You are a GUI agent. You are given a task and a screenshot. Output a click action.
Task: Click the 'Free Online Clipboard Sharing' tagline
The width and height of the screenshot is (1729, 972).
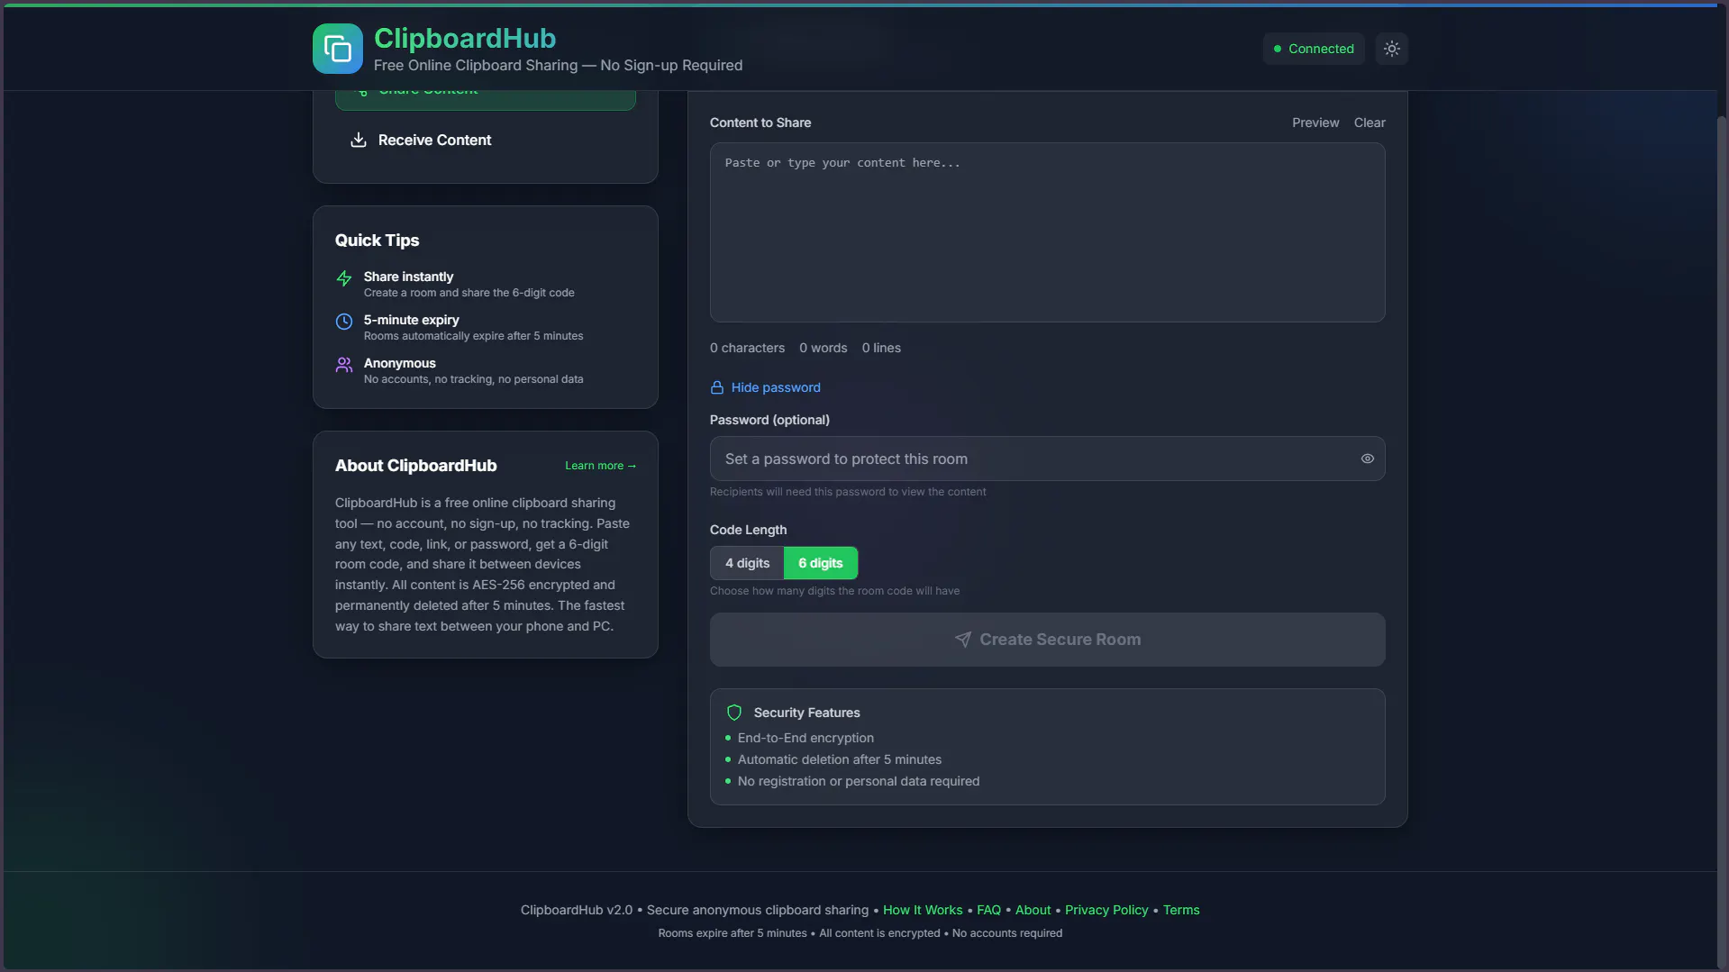(x=558, y=65)
